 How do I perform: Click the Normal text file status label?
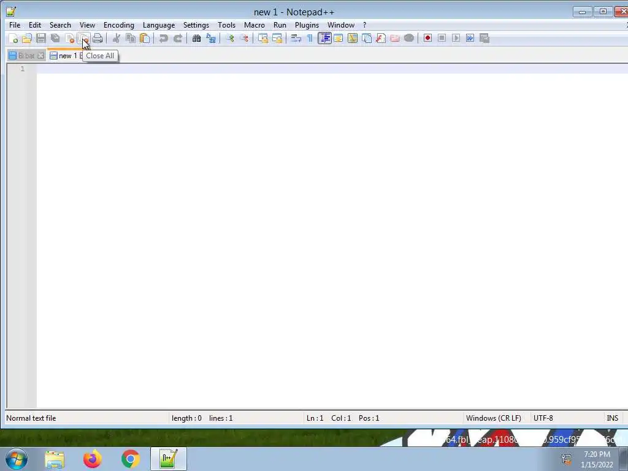[x=31, y=418]
